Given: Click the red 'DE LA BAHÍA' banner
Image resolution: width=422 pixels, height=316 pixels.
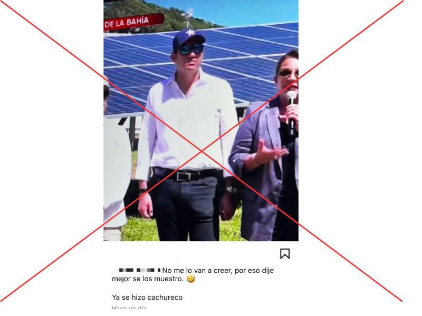Looking at the screenshot, I should click(134, 22).
